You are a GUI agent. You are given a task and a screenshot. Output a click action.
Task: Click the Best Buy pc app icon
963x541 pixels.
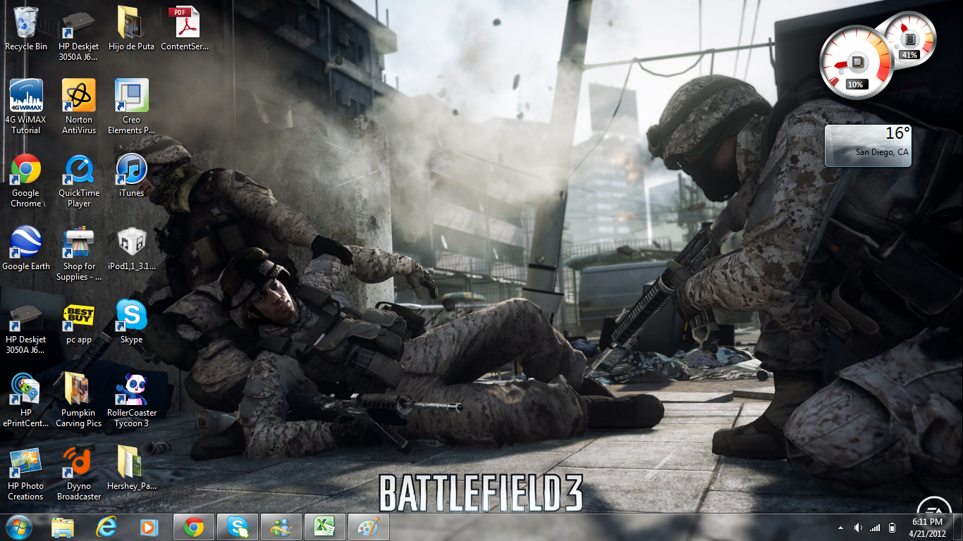coord(79,316)
